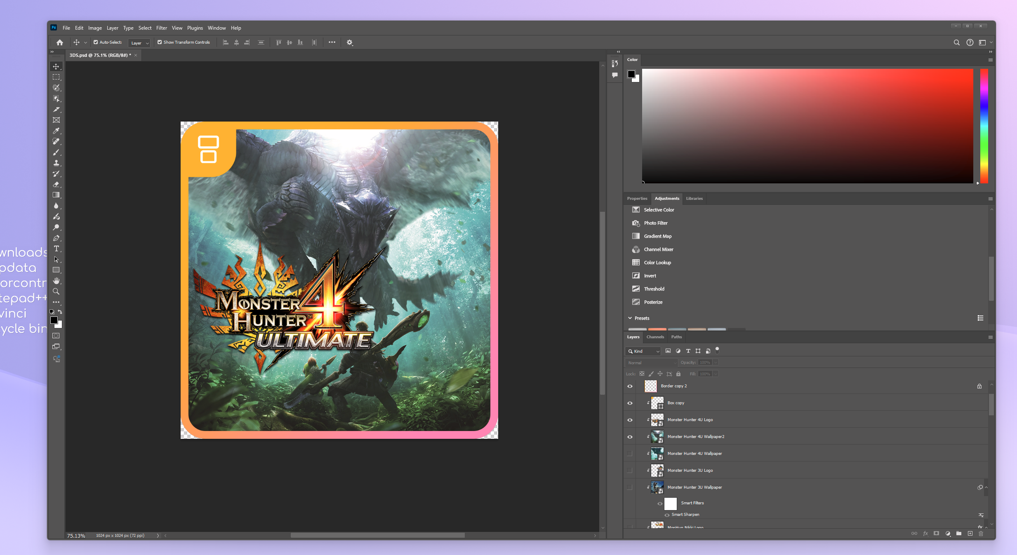Viewport: 1017px width, 555px height.
Task: Click the rainbow hue slider strip
Action: pos(984,126)
